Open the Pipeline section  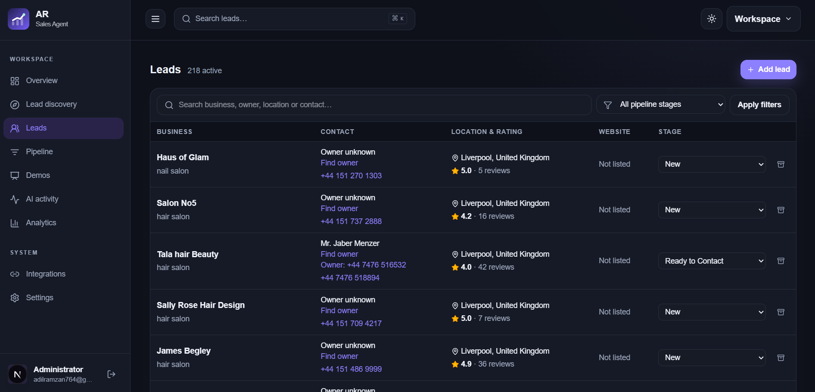point(63,152)
